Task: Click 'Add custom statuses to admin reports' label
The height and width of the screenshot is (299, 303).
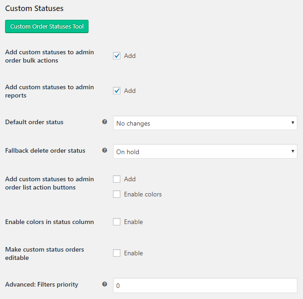Action: click(x=49, y=91)
